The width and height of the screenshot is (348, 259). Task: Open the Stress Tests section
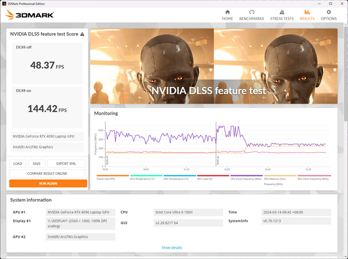point(282,15)
